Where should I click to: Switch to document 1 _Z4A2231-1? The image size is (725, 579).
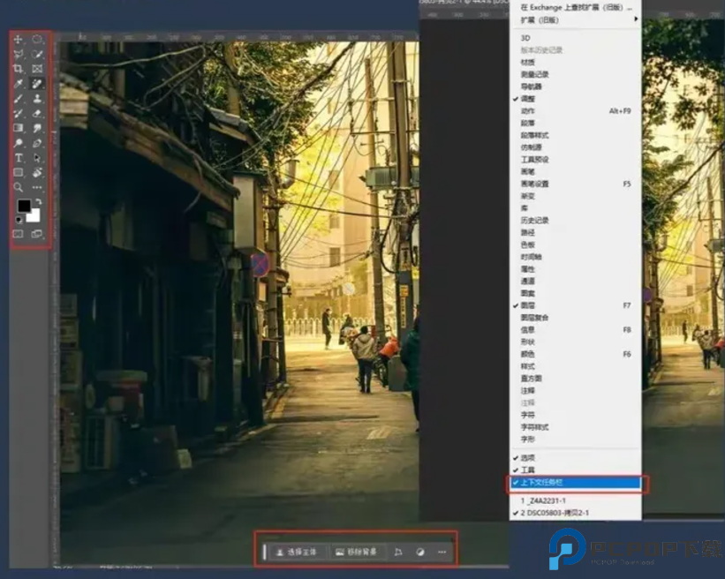tap(576, 501)
